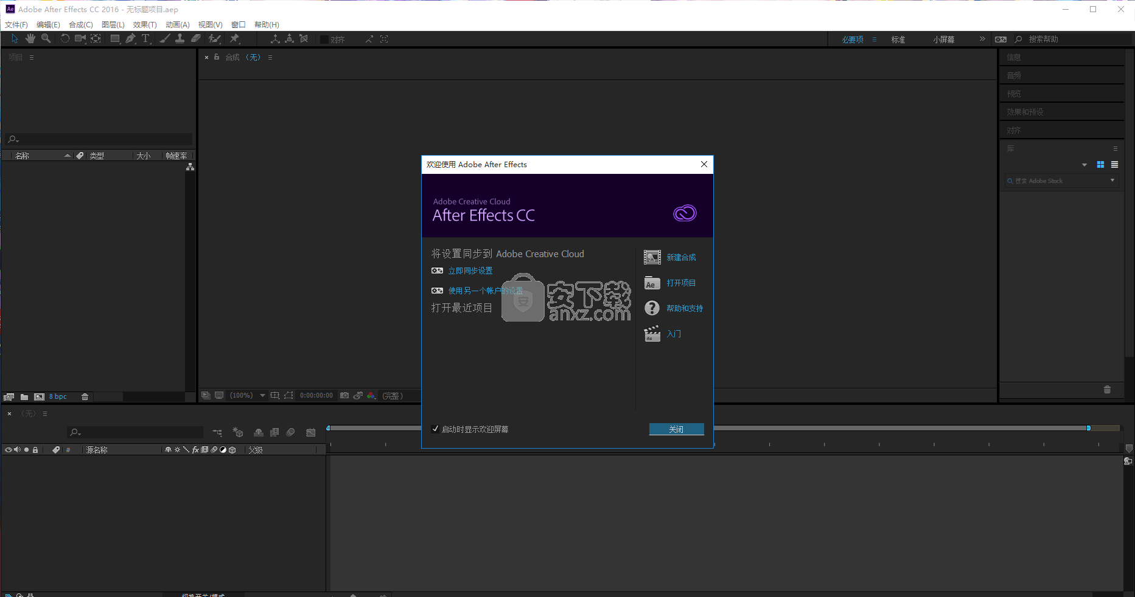1135x597 pixels.
Task: Select the Pen tool
Action: [130, 38]
